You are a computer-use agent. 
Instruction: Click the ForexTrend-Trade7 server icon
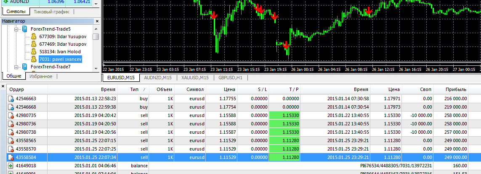[x=25, y=67]
